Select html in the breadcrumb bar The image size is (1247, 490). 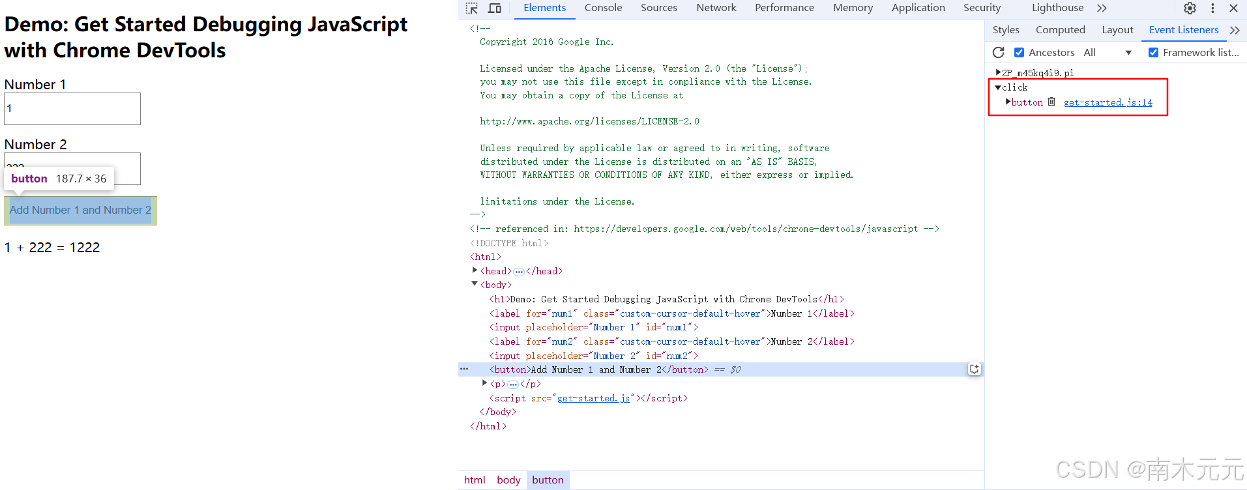pyautogui.click(x=475, y=480)
